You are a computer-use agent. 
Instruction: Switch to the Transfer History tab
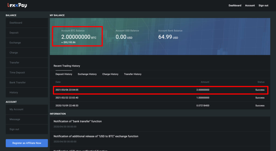(133, 74)
